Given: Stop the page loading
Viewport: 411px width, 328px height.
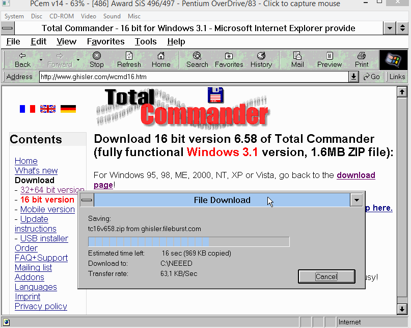Looking at the screenshot, I should click(96, 60).
